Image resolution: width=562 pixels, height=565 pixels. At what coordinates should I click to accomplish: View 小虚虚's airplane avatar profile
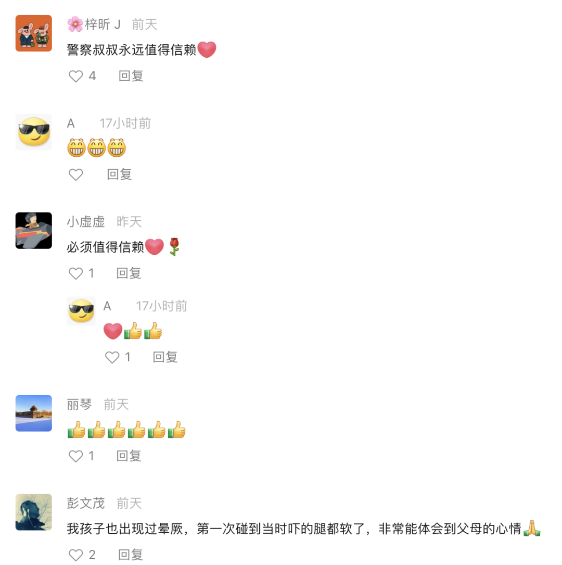[x=34, y=231]
